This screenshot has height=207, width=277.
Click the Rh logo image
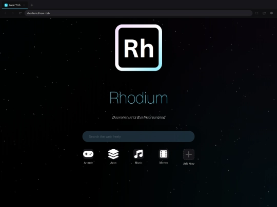[138, 48]
